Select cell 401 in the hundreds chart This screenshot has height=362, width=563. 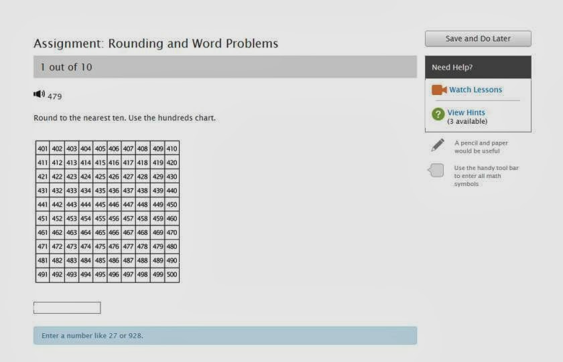coord(42,149)
